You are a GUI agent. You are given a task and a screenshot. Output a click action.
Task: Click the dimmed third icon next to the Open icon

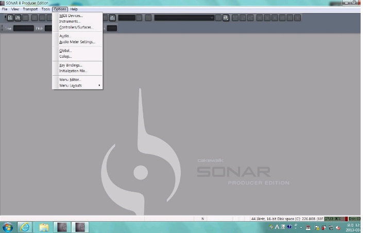click(x=25, y=18)
